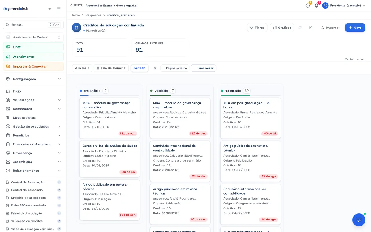The image size is (371, 232).
Task: Expand Financeiro do Associado
Action: pyautogui.click(x=33, y=144)
